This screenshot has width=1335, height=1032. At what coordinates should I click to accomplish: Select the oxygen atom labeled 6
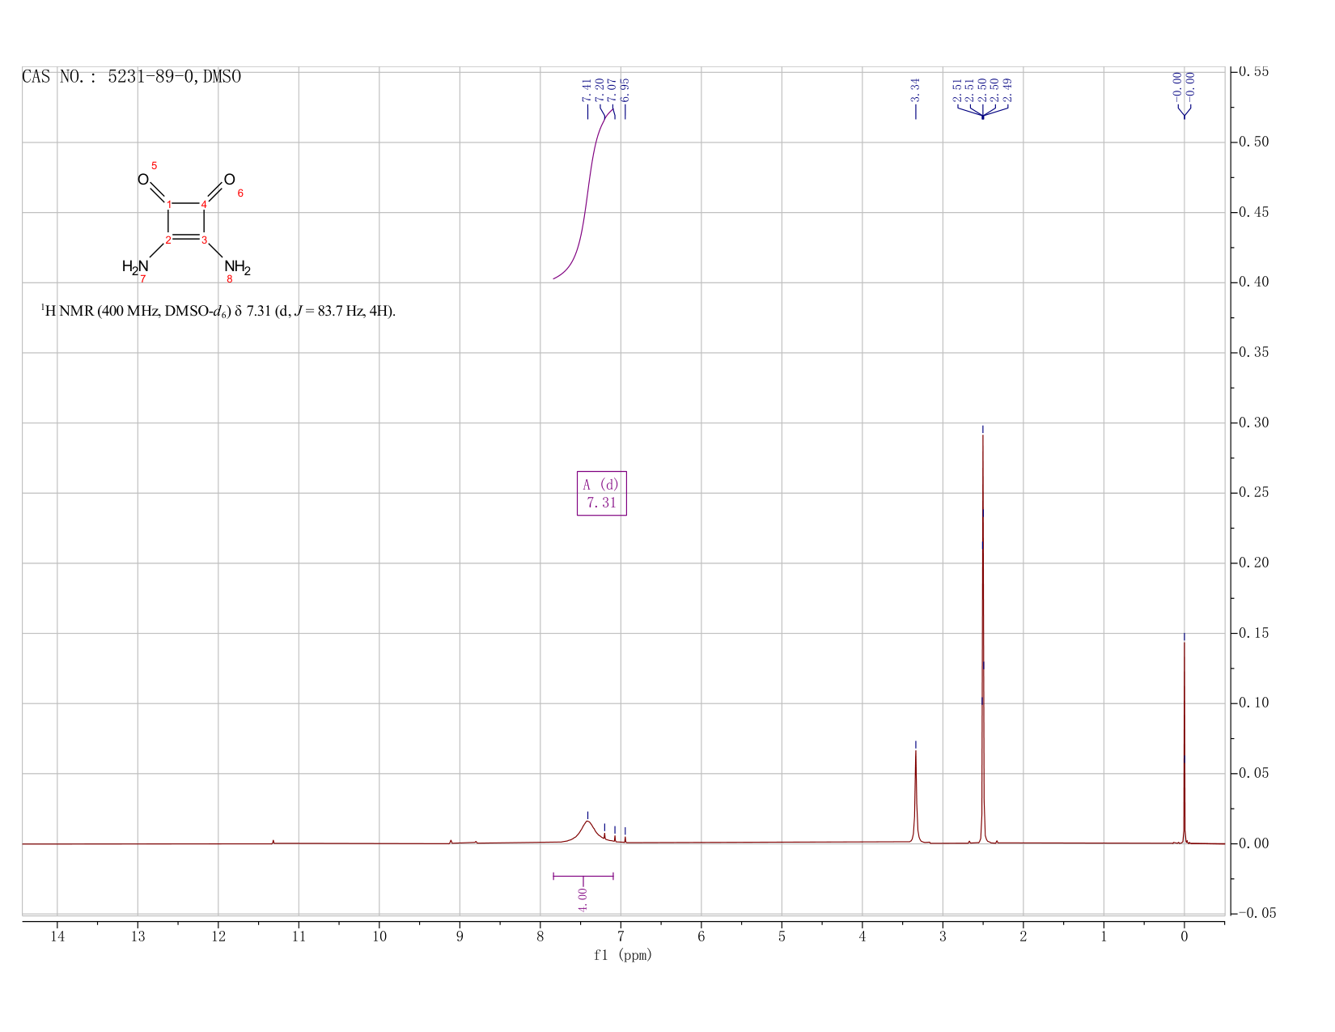pos(230,179)
